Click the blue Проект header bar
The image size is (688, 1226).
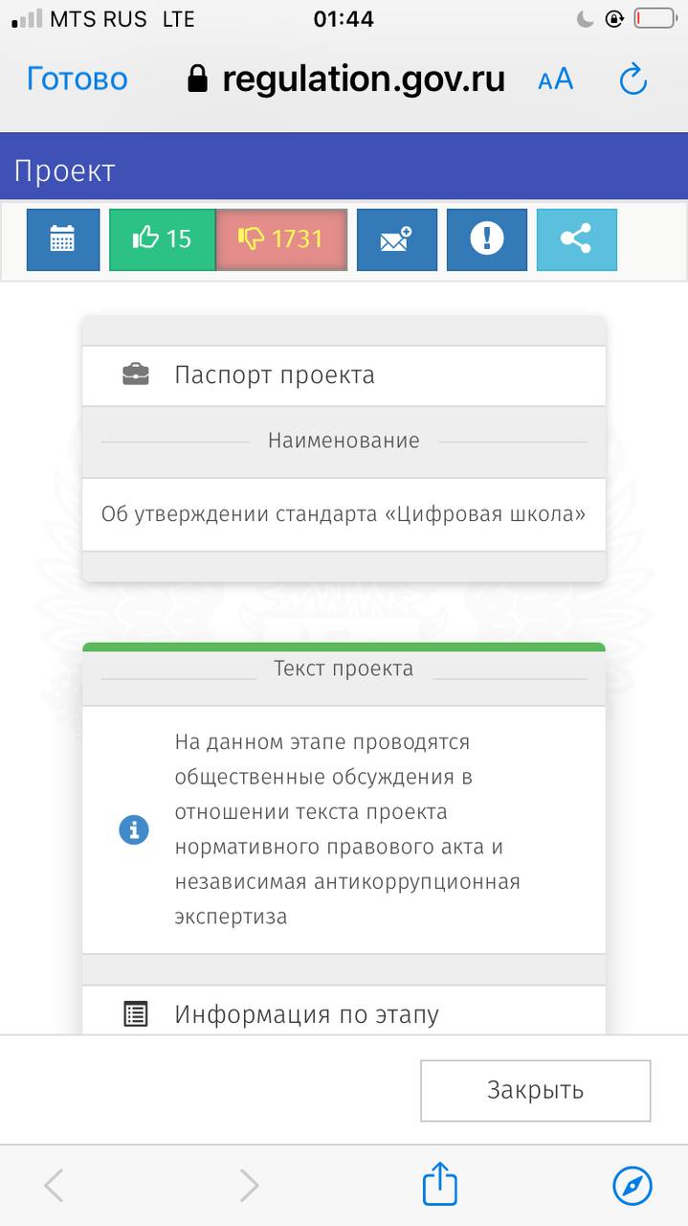point(344,170)
